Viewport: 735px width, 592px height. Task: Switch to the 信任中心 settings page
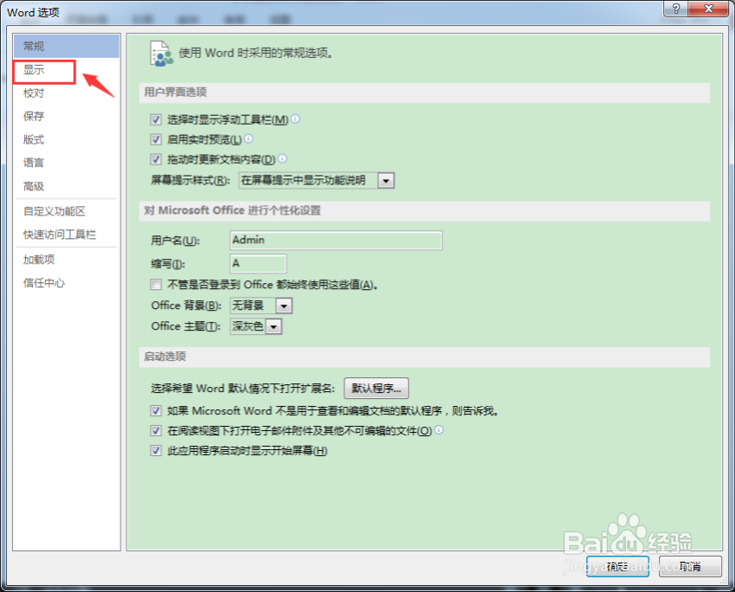(38, 281)
